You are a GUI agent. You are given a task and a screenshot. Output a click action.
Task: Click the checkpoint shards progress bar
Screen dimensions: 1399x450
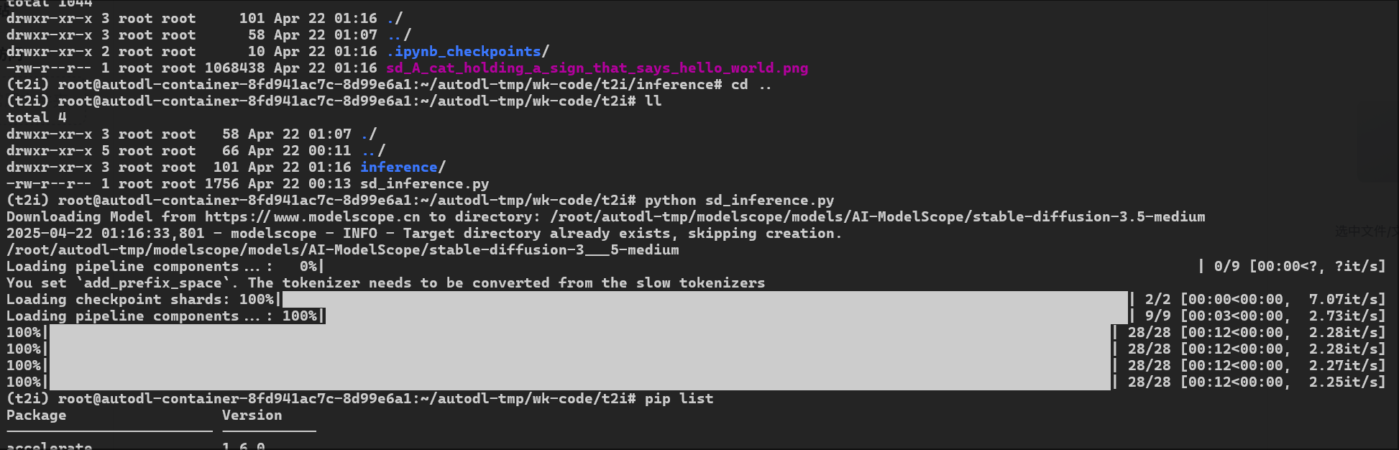click(705, 300)
